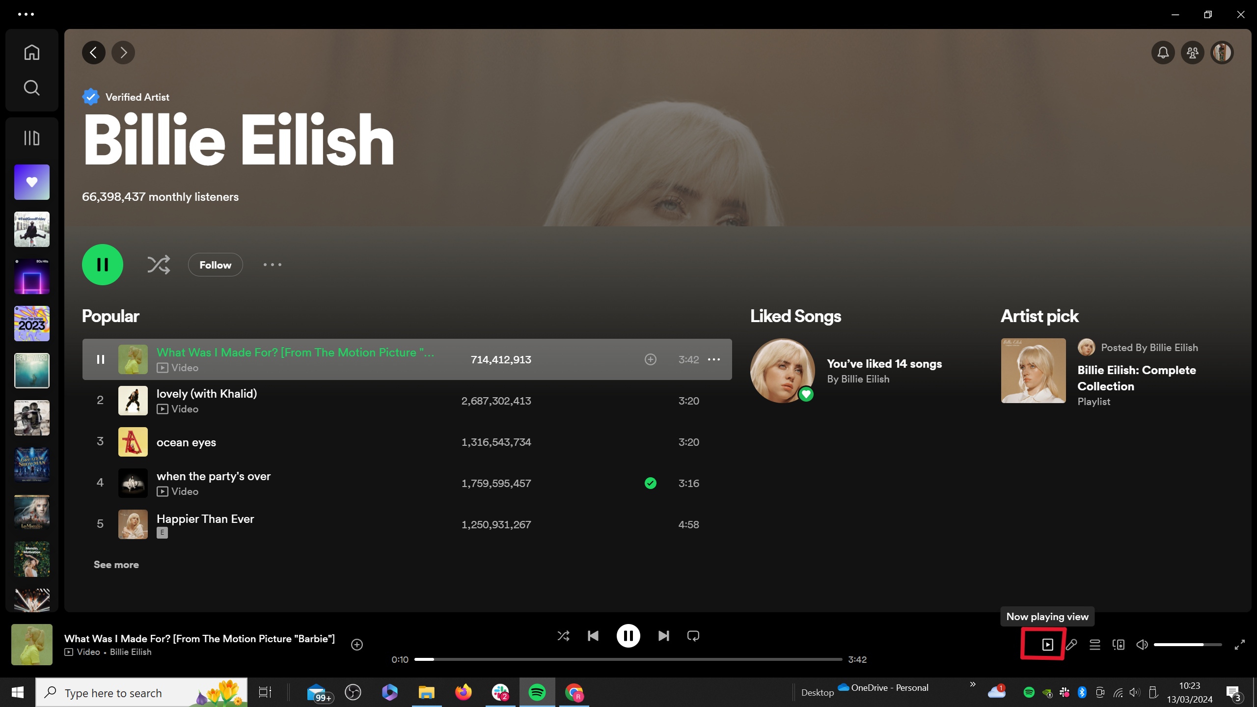The height and width of the screenshot is (707, 1257).
Task: Add now playing song to Liked Songs
Action: (357, 645)
